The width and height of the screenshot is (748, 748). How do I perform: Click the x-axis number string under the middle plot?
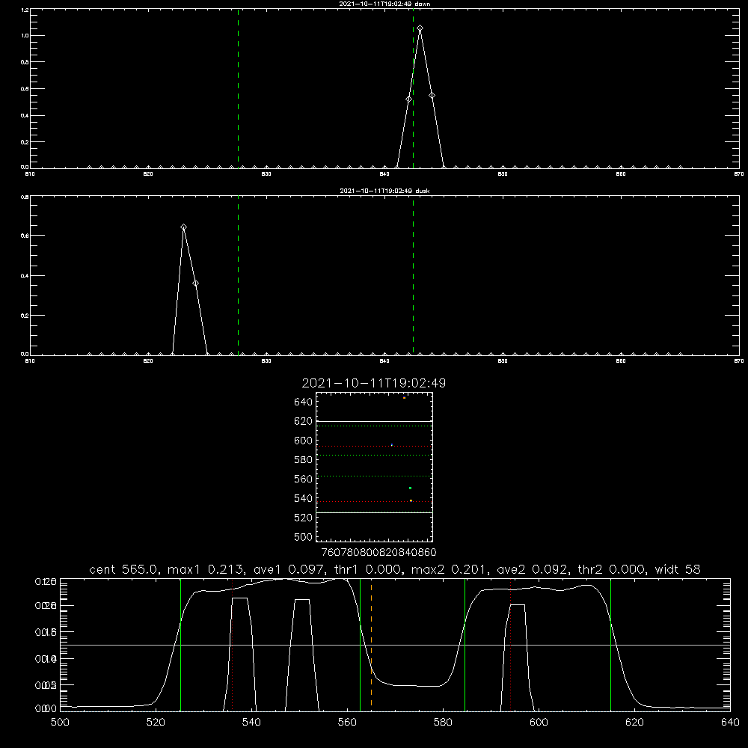[378, 553]
